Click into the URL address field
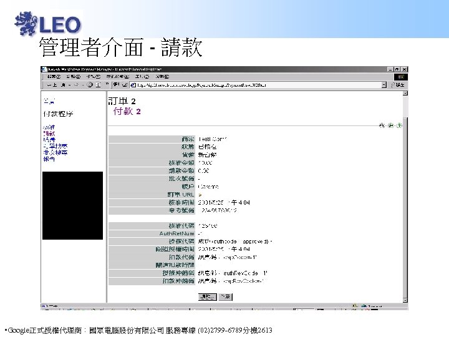 point(258,85)
